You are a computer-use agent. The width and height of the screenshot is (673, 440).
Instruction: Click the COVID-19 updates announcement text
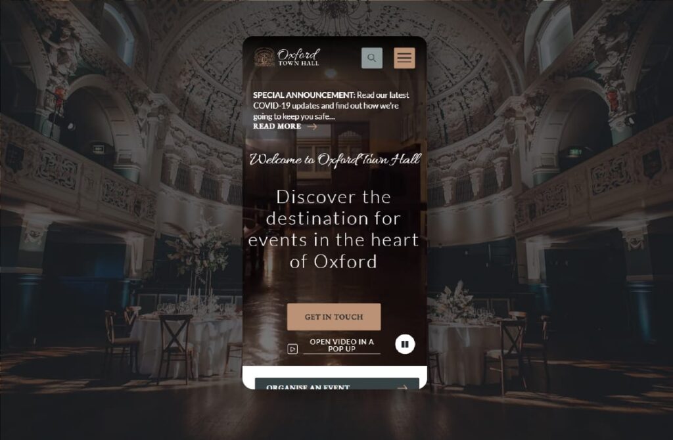331,106
